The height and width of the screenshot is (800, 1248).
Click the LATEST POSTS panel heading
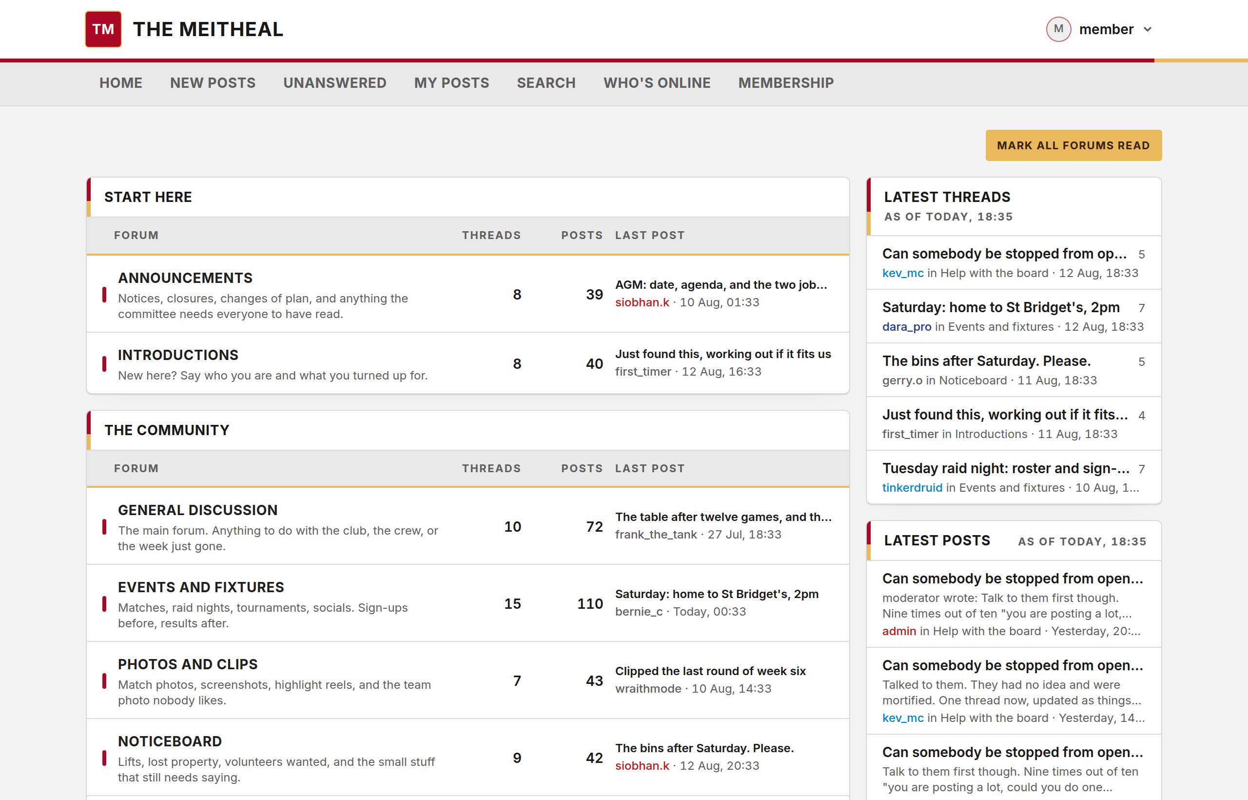937,540
